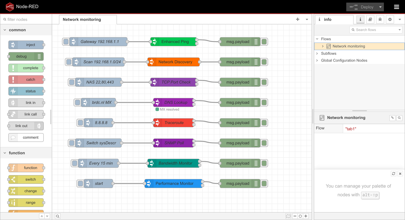The height and width of the screenshot is (220, 405).
Task: Collapse all palette categories with up arrows
Action: (x=42, y=216)
